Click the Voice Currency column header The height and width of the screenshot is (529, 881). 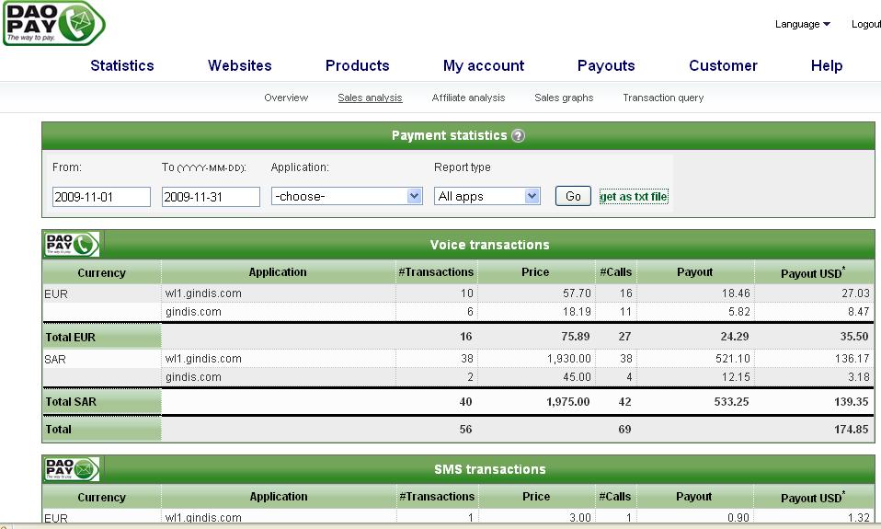click(102, 272)
